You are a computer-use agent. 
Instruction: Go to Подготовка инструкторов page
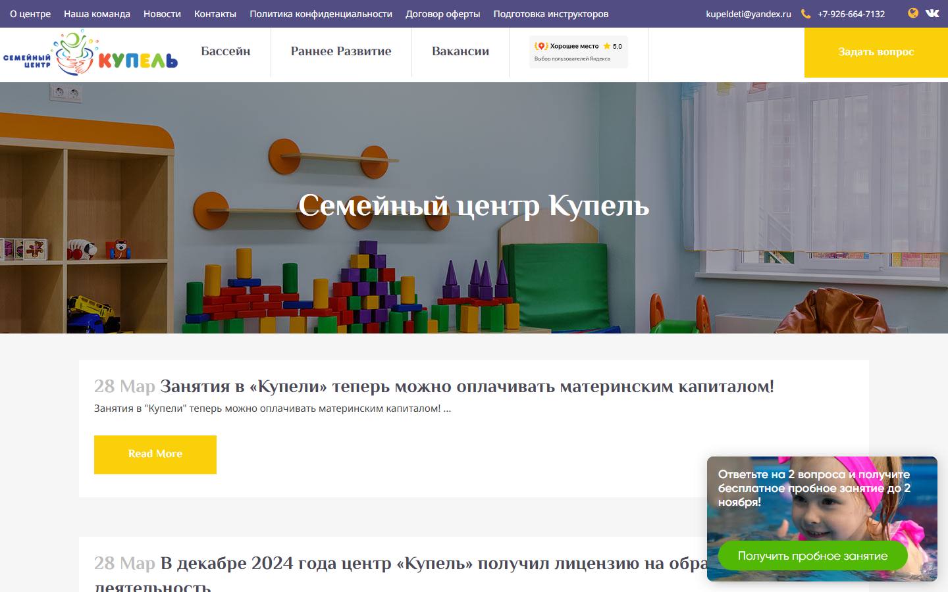551,14
